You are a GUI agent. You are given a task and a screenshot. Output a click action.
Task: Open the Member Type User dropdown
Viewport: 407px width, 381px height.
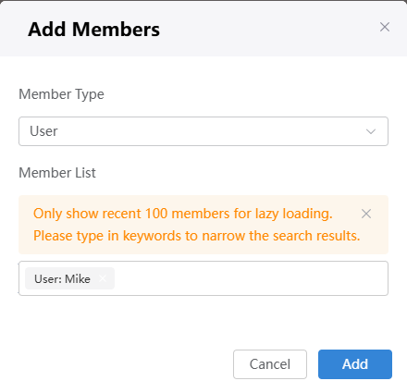203,131
